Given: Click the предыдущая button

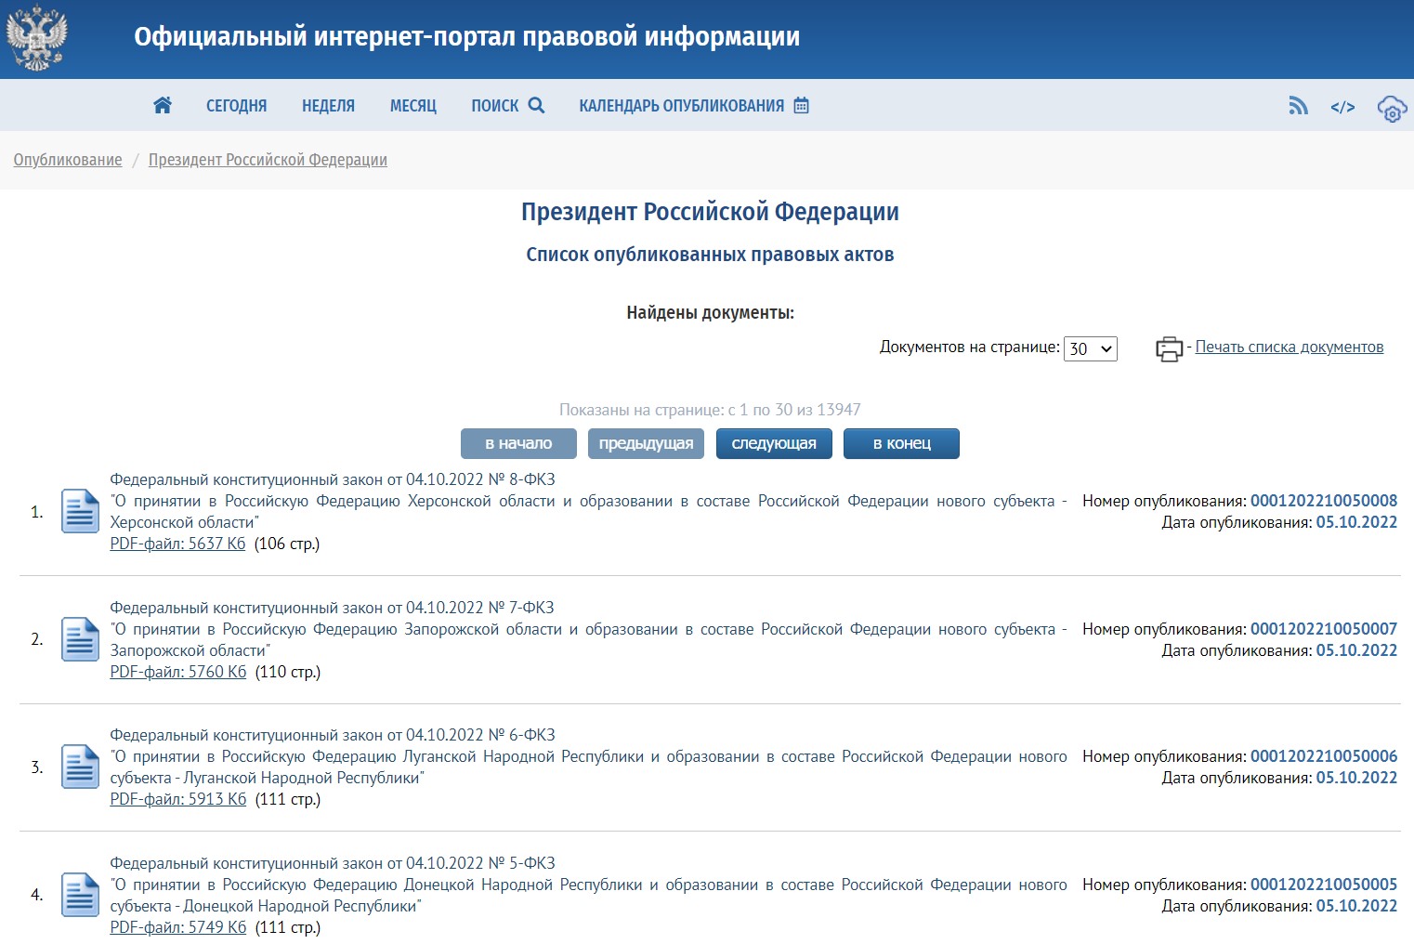Looking at the screenshot, I should point(647,444).
